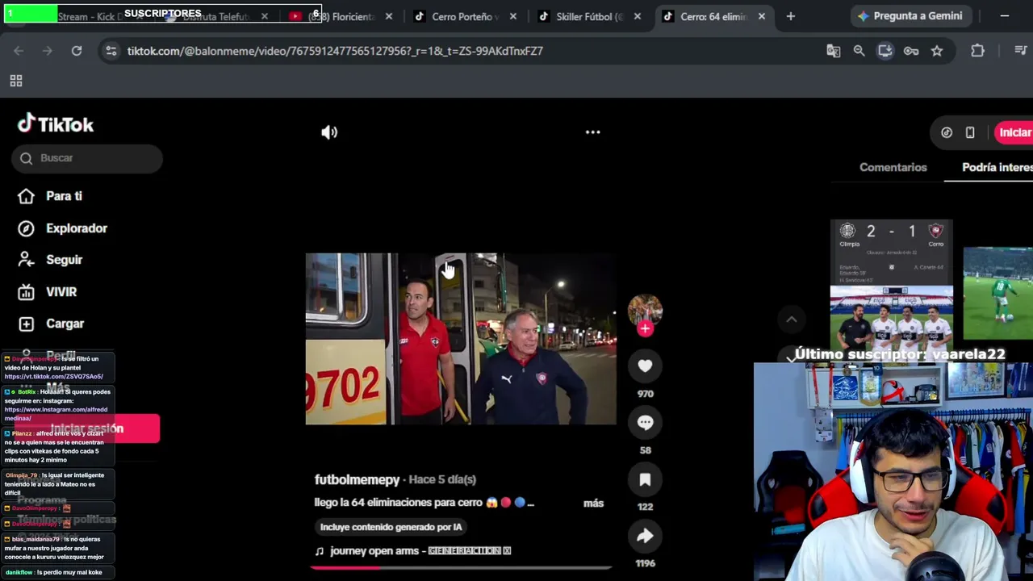The width and height of the screenshot is (1033, 581).
Task: Pause the playing bus video
Action: [461, 339]
